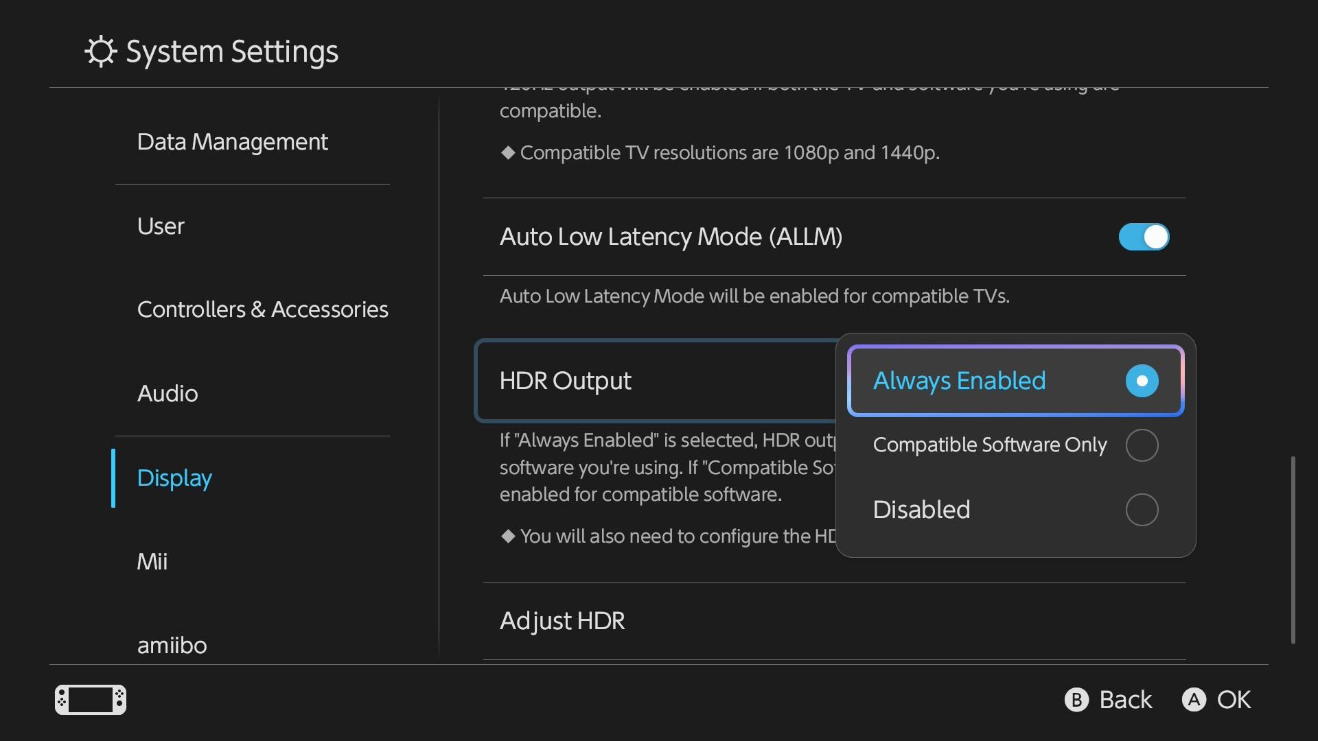The height and width of the screenshot is (741, 1318).
Task: Open the HDR Output dropdown row
Action: pyautogui.click(x=656, y=381)
